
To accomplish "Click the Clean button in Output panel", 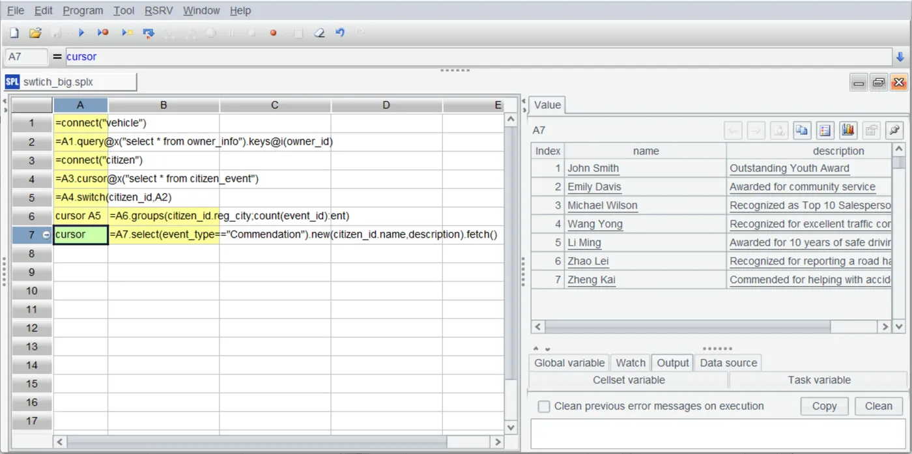I will (878, 406).
